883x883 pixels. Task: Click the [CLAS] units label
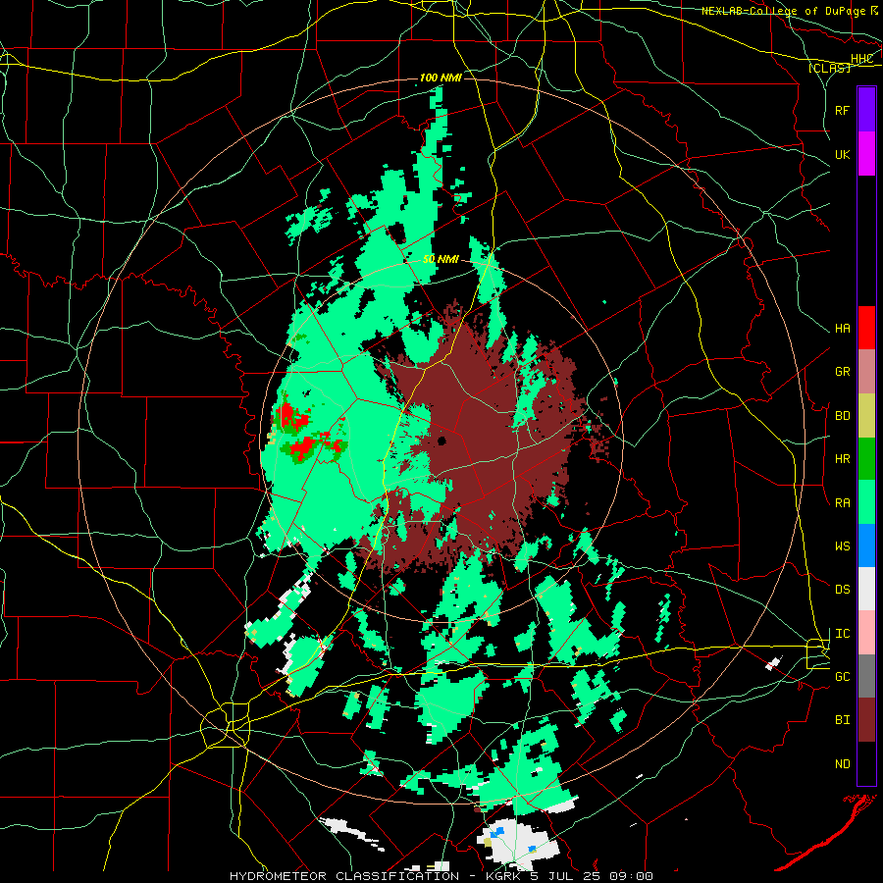(x=829, y=68)
